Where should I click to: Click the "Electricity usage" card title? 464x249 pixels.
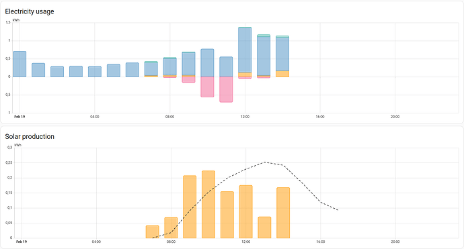tap(30, 11)
